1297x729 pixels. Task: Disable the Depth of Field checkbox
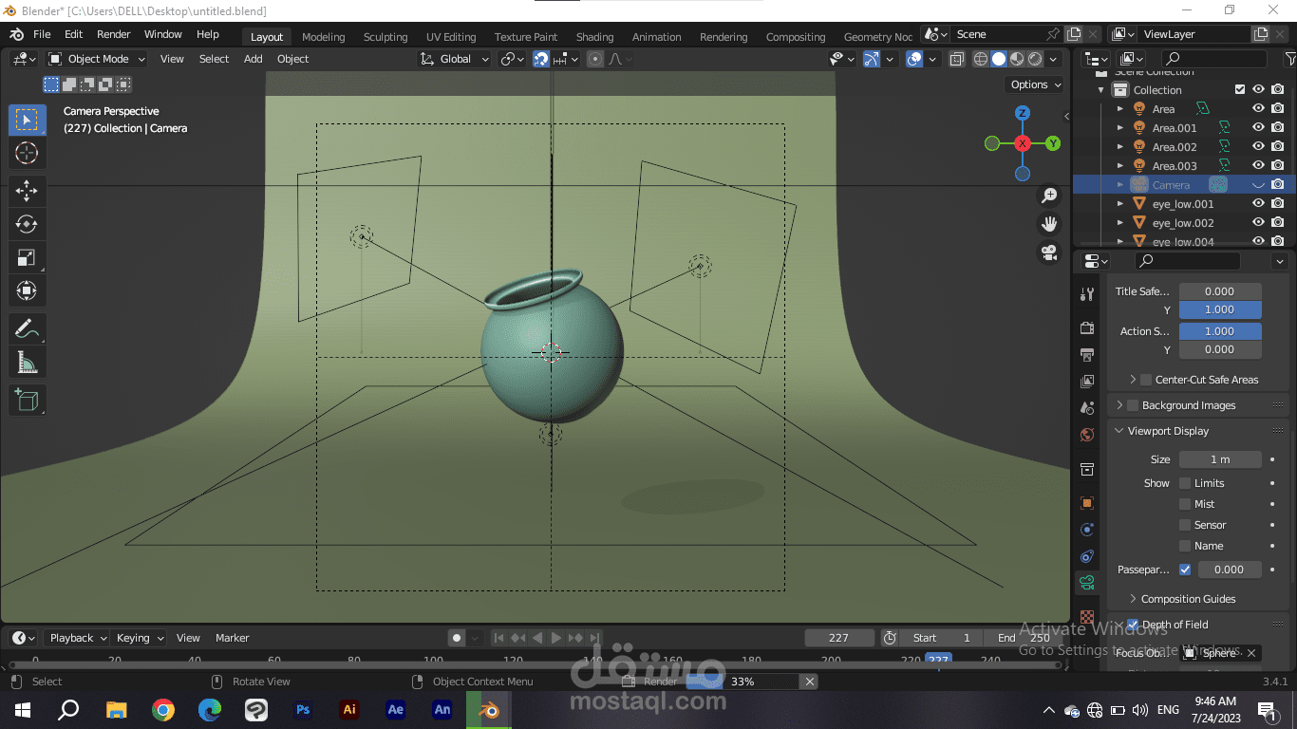point(1133,625)
